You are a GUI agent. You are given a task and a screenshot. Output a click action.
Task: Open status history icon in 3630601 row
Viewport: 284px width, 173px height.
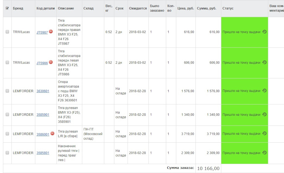click(264, 91)
